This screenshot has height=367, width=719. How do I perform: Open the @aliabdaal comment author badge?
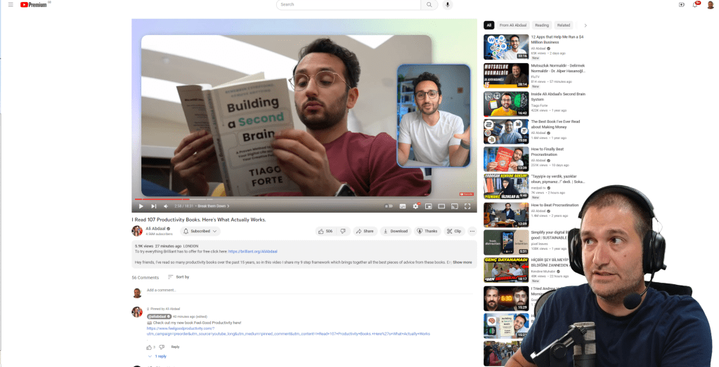coord(159,316)
